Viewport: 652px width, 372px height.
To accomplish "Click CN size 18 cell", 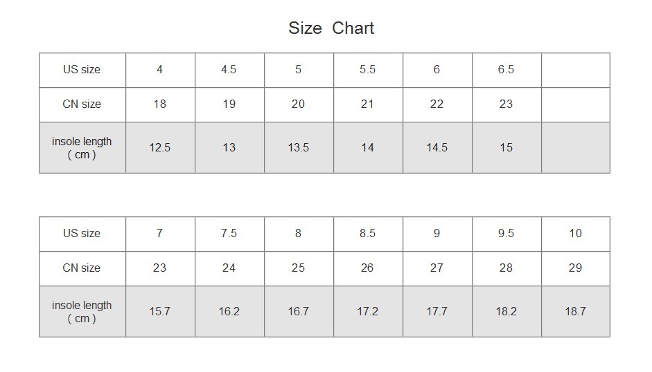I will pos(160,104).
